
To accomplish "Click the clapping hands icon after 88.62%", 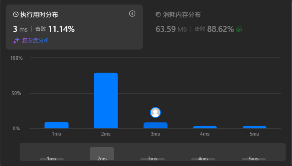I will click(239, 29).
